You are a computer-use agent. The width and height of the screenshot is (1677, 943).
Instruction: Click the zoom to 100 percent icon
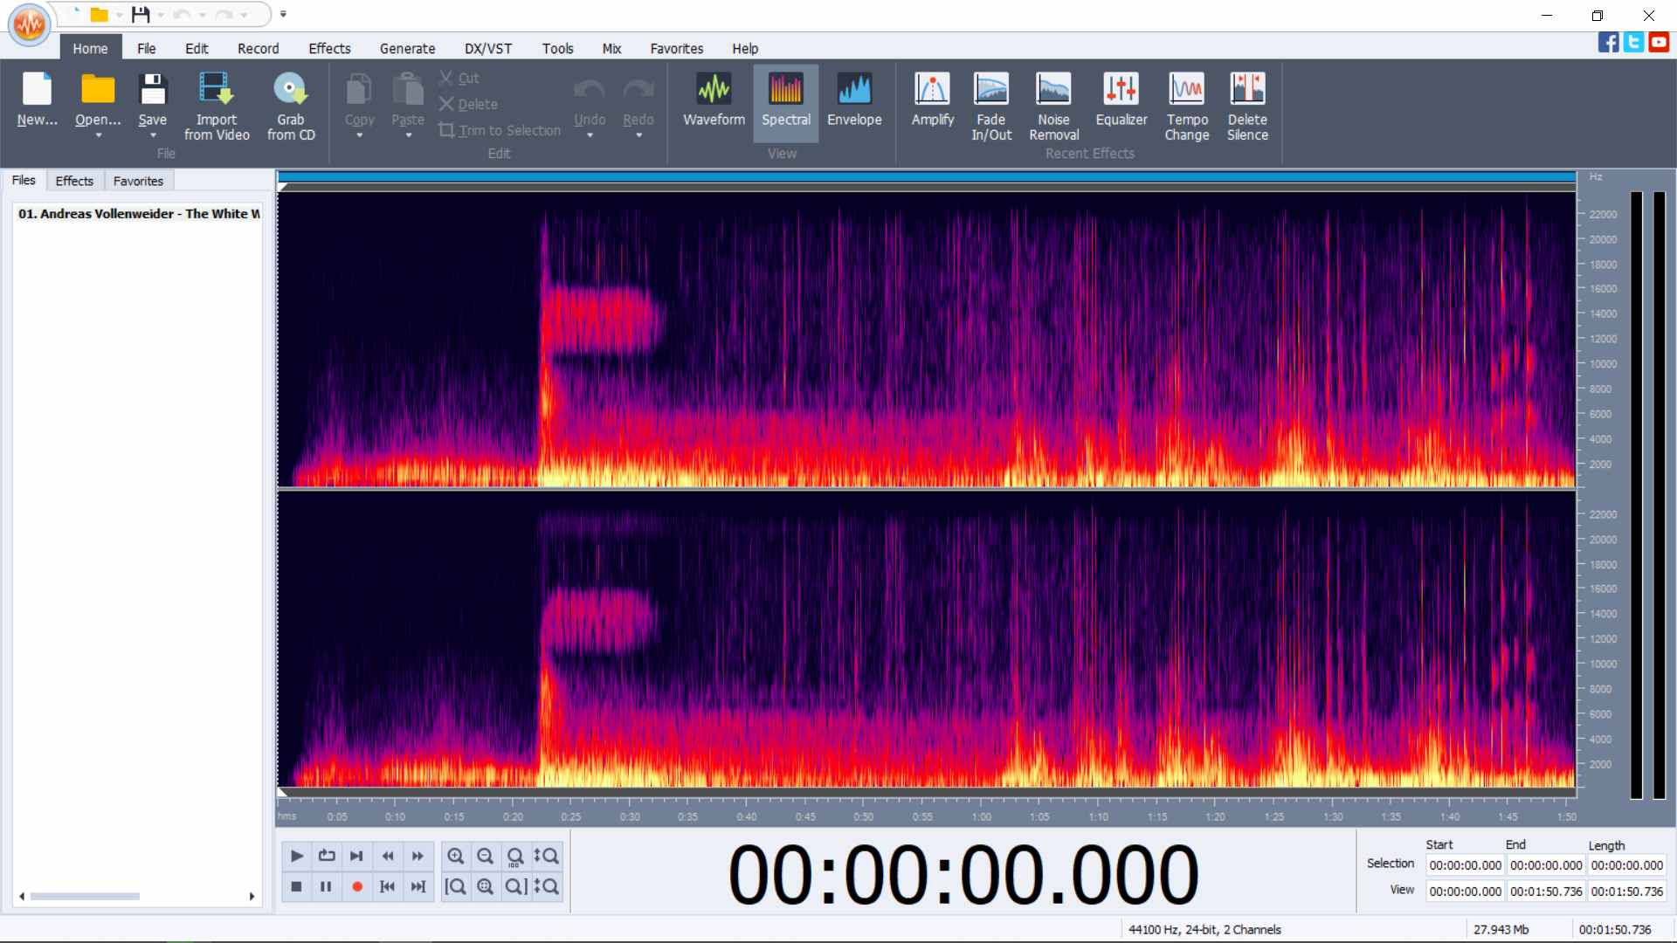515,856
